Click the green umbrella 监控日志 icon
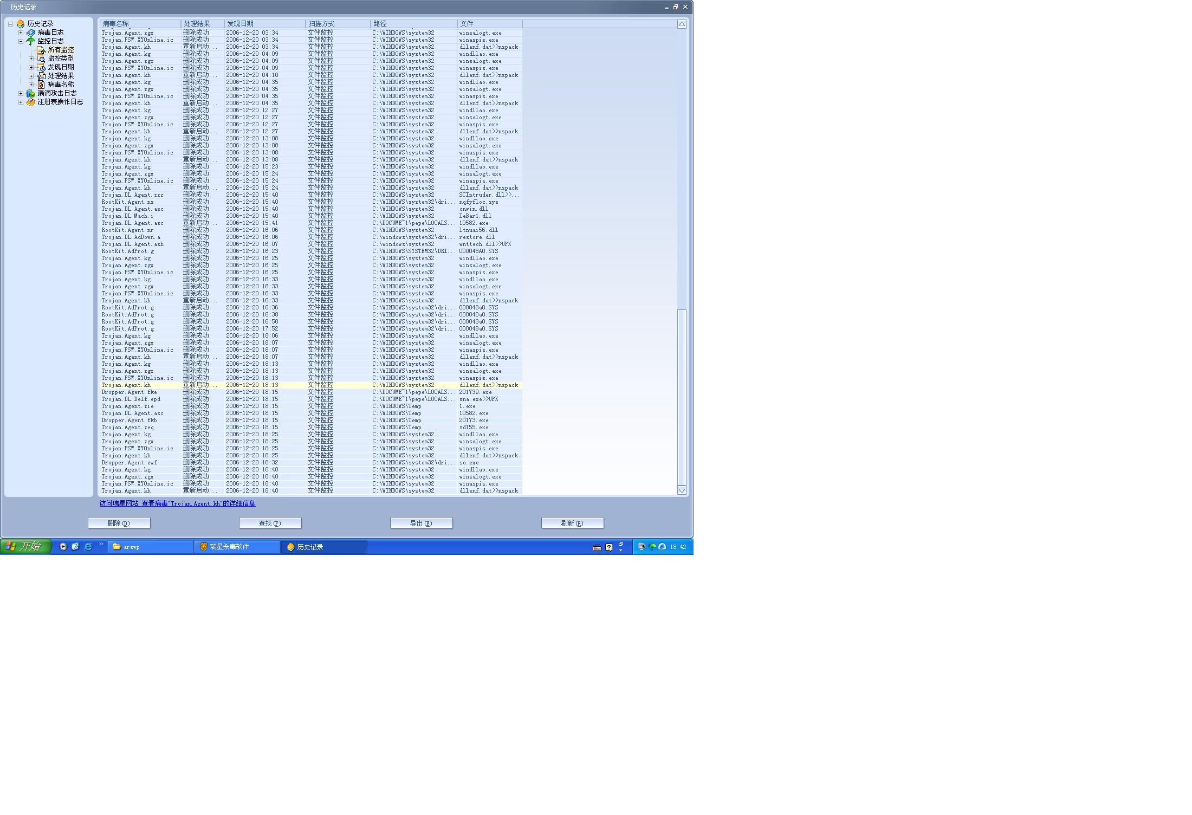1192x815 pixels. [x=31, y=41]
